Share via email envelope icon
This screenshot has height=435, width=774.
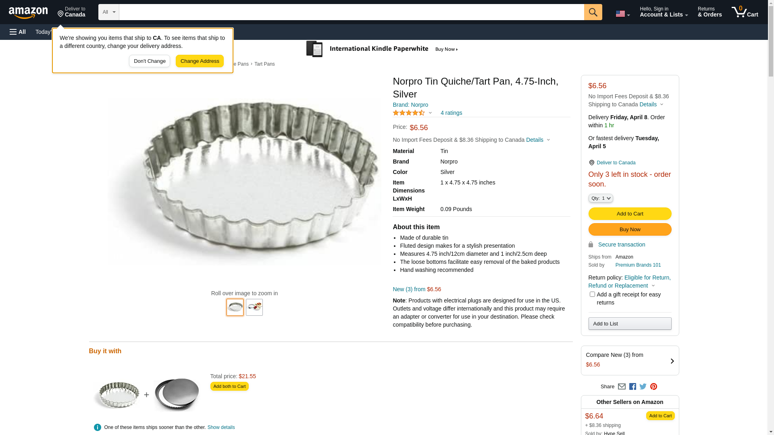622,387
